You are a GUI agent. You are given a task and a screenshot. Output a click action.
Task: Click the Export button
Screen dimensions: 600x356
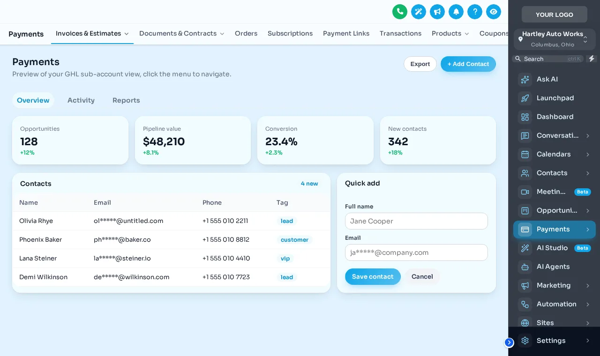click(x=420, y=64)
